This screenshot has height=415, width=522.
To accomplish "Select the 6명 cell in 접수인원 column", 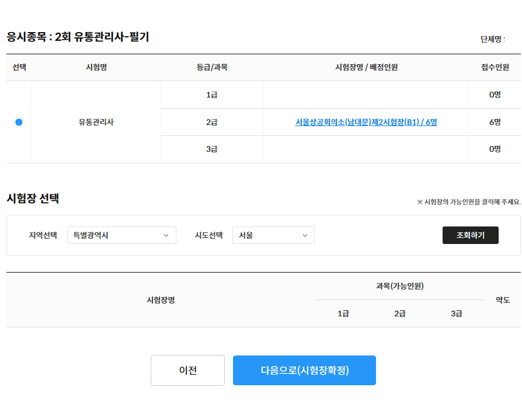I will pyautogui.click(x=495, y=122).
